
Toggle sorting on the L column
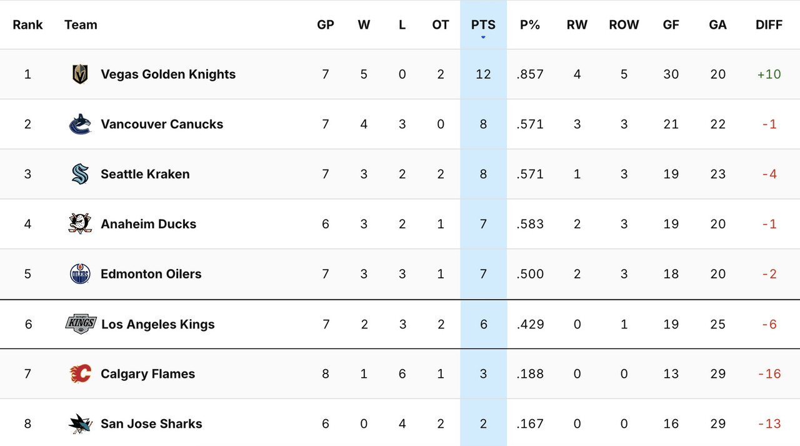(x=402, y=25)
